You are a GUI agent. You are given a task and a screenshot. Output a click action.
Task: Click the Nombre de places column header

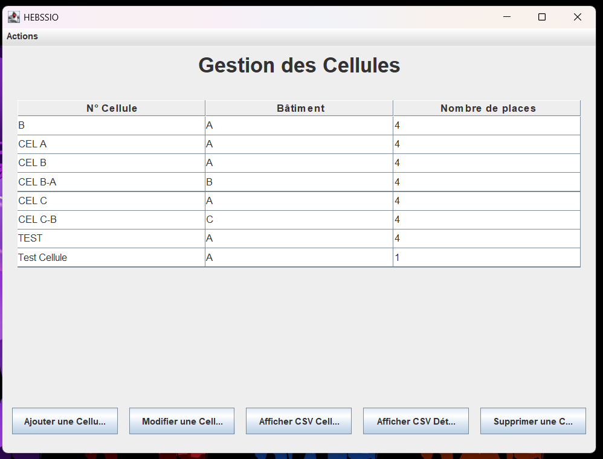[487, 109]
